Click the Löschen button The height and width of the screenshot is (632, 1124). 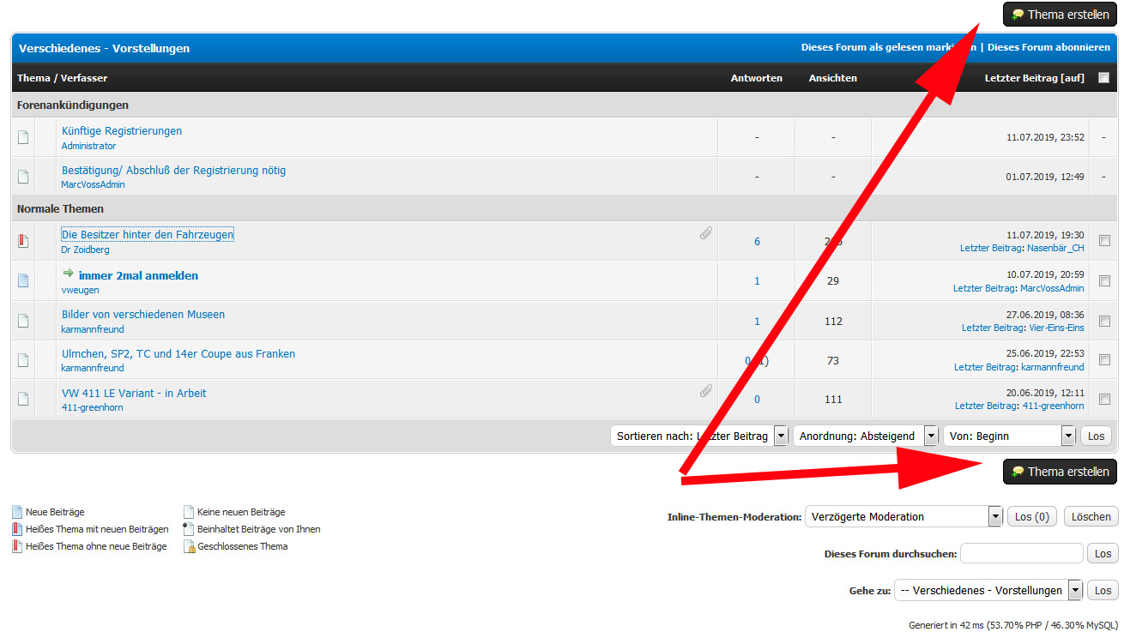click(1091, 516)
